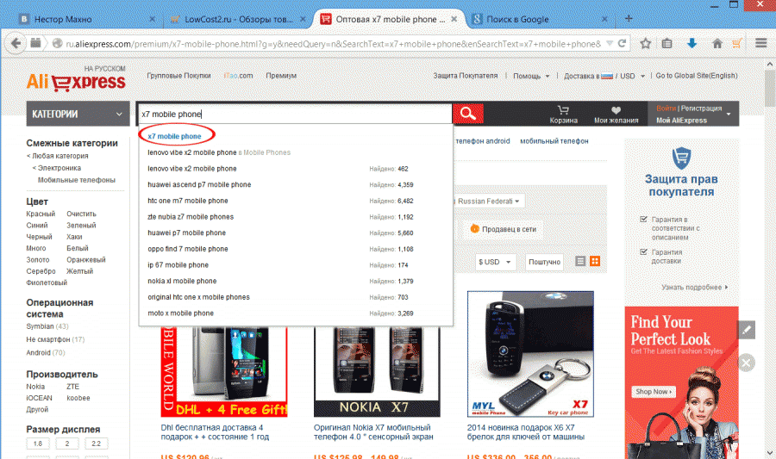The width and height of the screenshot is (776, 459).
Task: Close the side banner with X circle
Action: pos(747,363)
